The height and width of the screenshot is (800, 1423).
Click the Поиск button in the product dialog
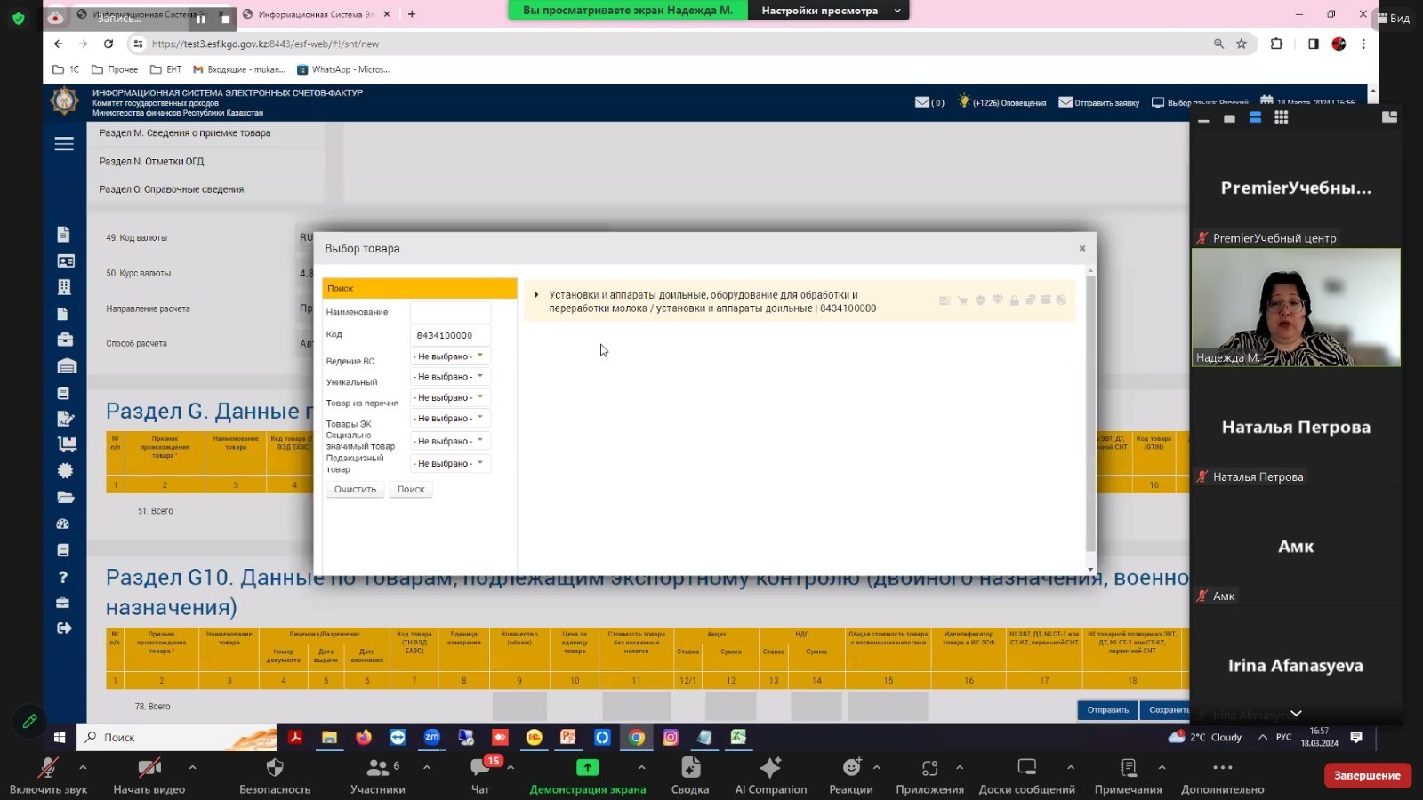(411, 490)
